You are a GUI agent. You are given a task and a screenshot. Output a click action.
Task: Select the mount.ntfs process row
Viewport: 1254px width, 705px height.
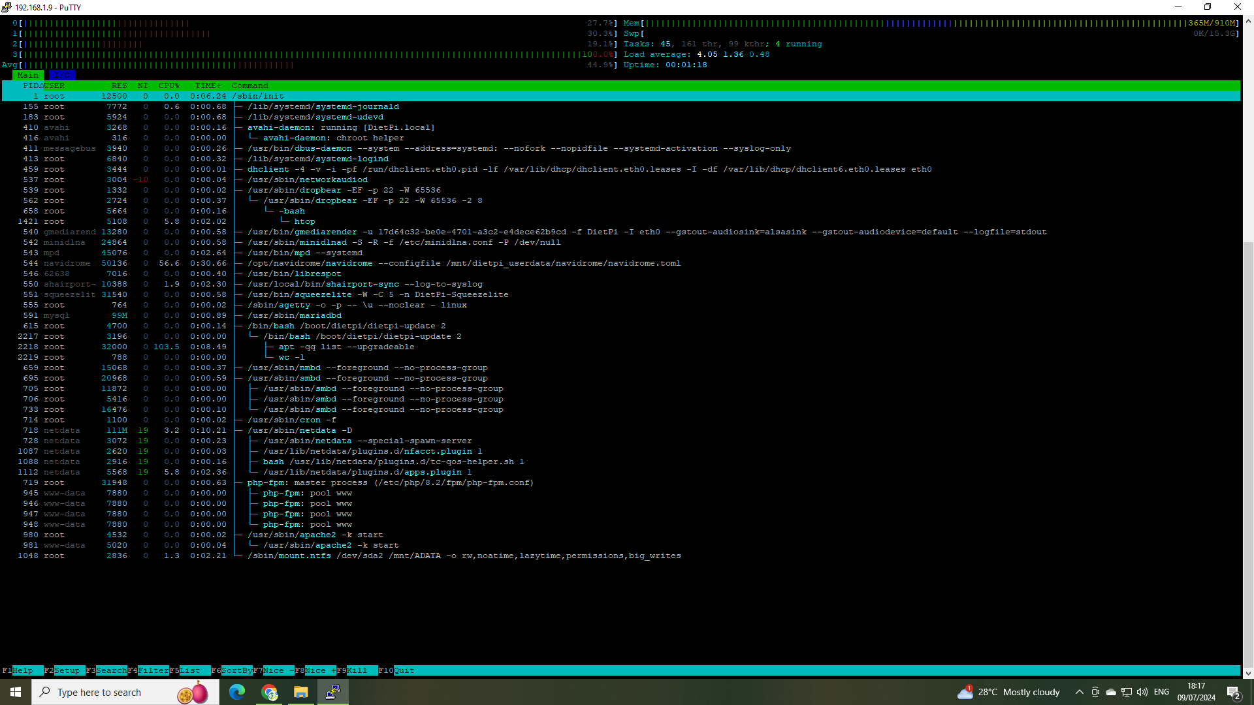tap(620, 556)
